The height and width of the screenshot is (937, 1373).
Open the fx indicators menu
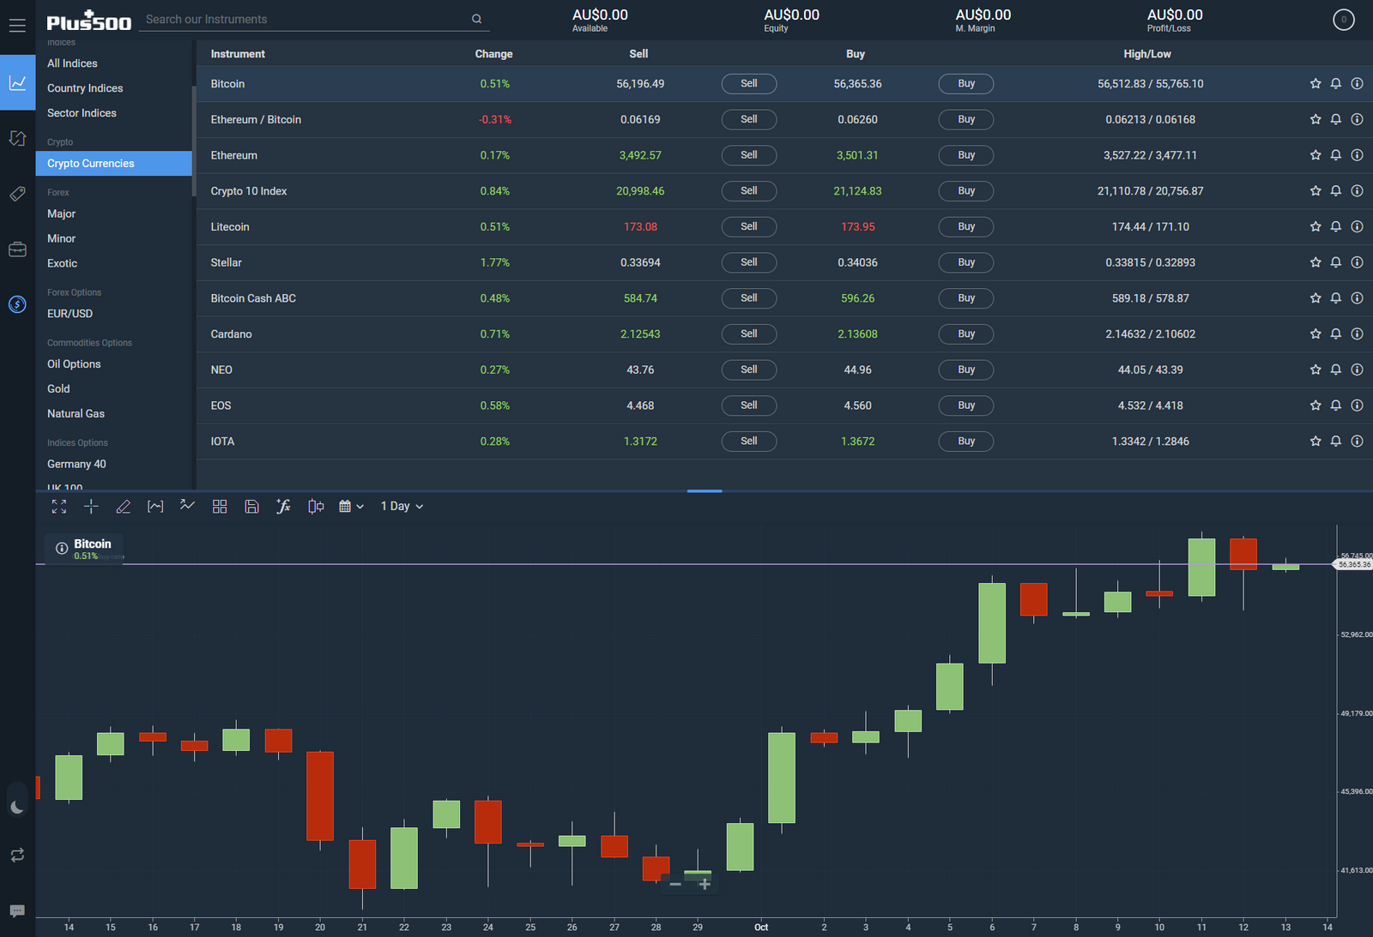[283, 507]
